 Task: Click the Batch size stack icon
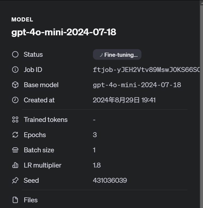(15, 150)
